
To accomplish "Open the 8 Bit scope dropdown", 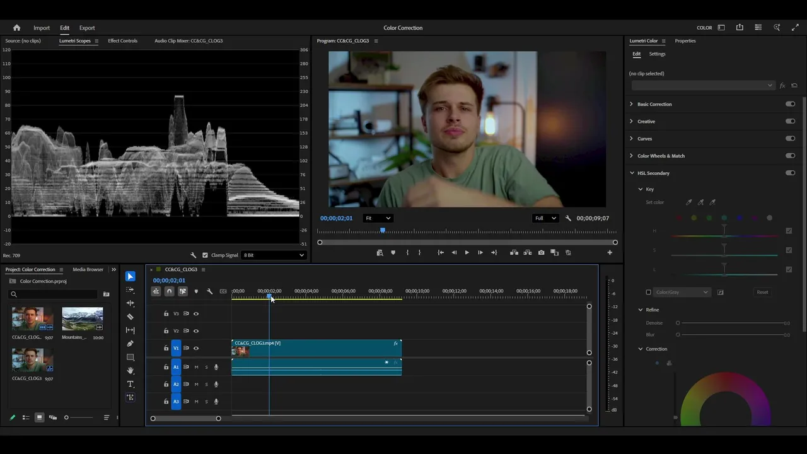I will click(273, 255).
